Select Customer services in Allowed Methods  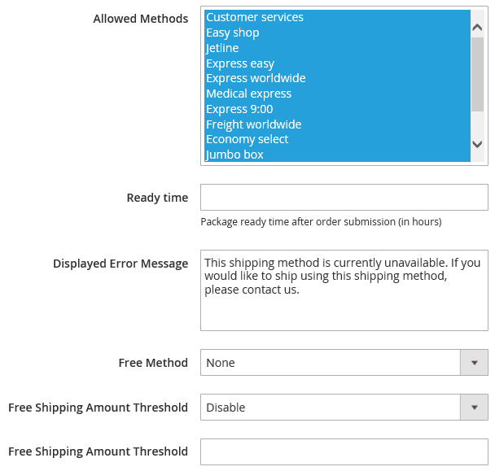(255, 17)
